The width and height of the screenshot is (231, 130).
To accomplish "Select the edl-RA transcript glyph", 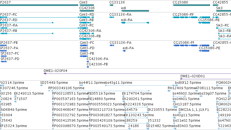I will pyautogui.click(x=135, y=23).
